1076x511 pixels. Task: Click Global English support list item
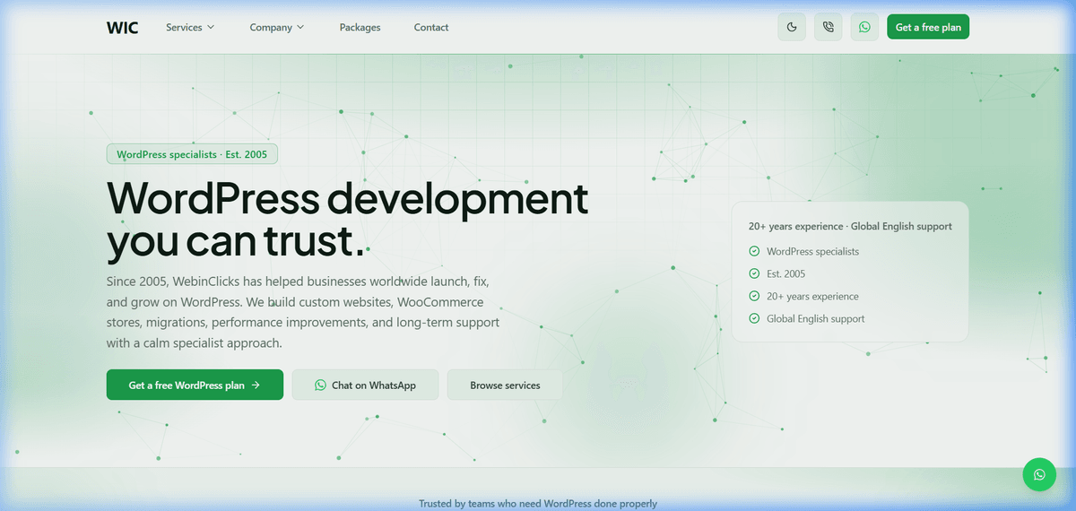(815, 318)
